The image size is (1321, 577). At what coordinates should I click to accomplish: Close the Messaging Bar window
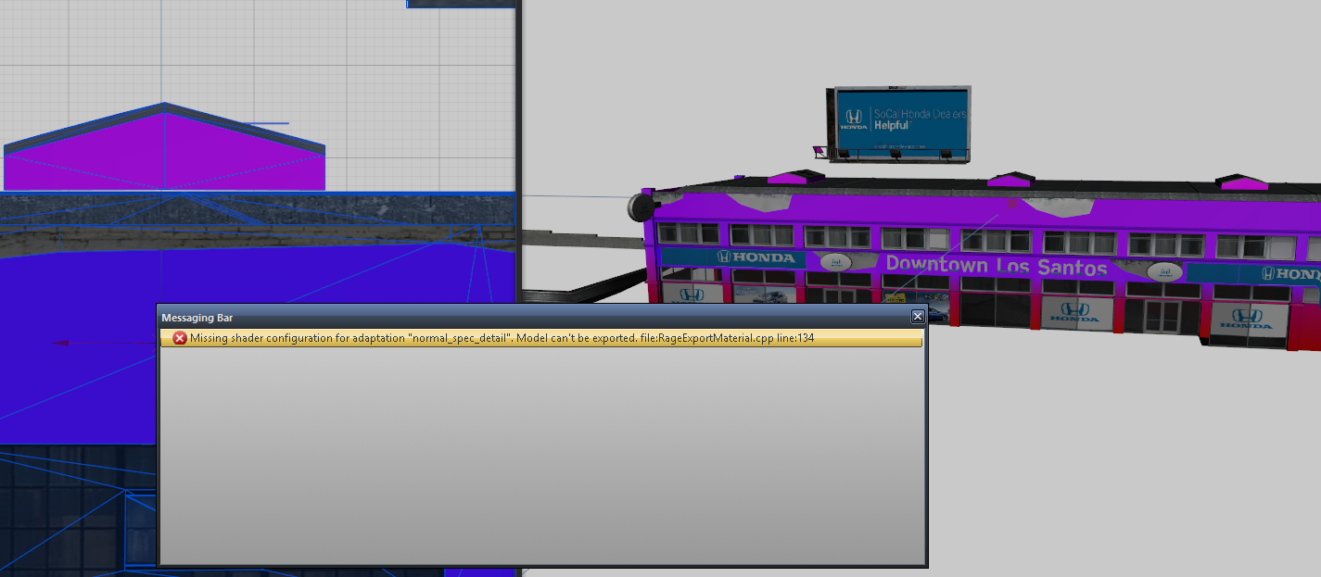pyautogui.click(x=918, y=317)
